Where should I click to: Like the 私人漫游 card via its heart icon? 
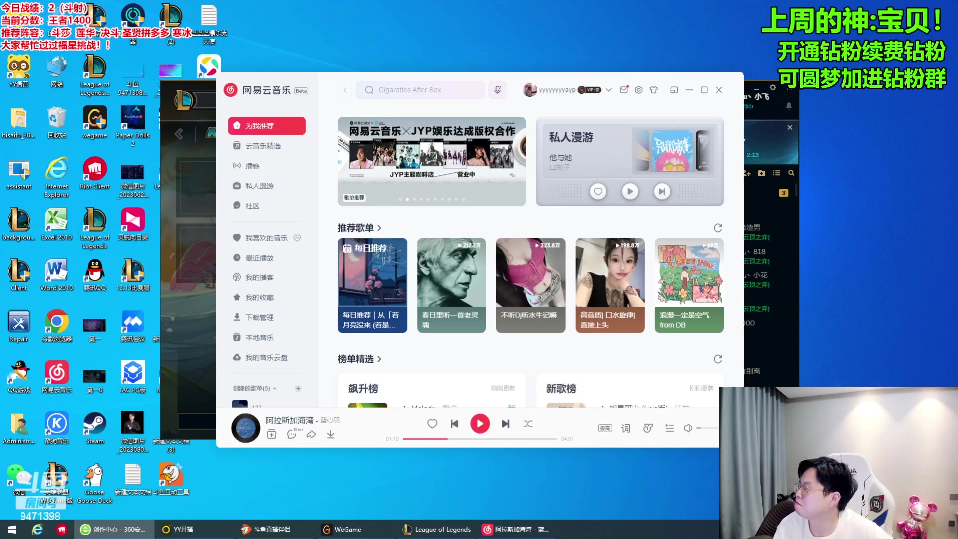click(598, 191)
